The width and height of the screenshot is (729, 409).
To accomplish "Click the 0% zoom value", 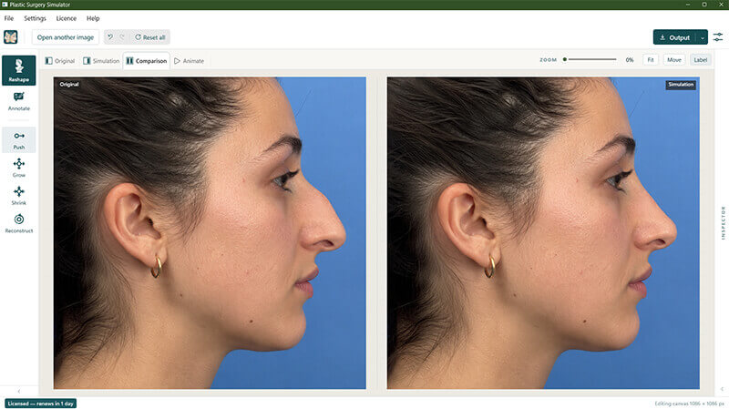I will click(x=630, y=60).
